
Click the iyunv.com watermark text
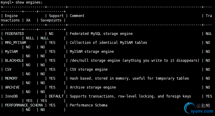[202, 111]
